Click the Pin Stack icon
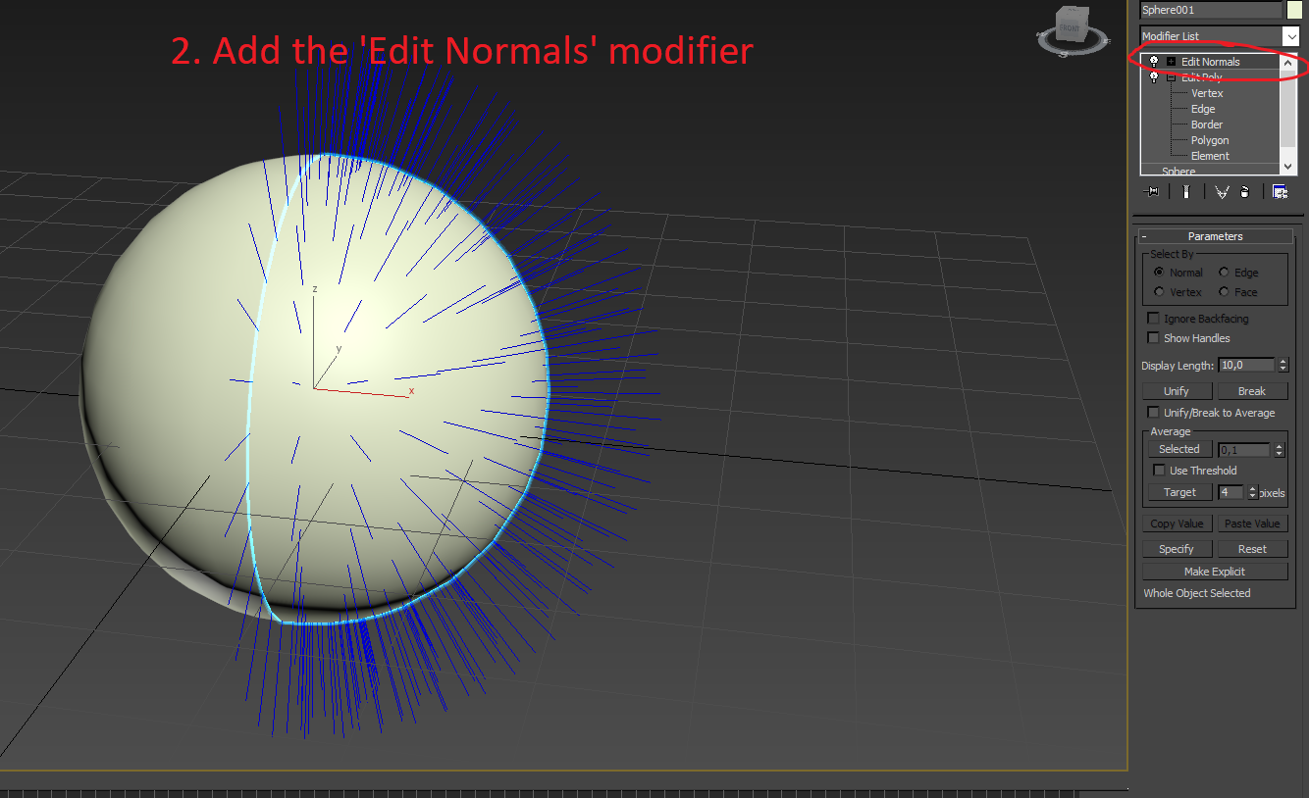 coord(1153,192)
